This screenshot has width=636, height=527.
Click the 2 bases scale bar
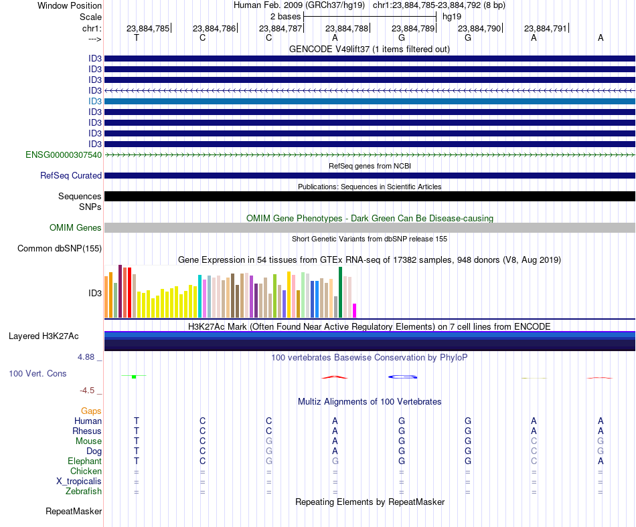[370, 17]
